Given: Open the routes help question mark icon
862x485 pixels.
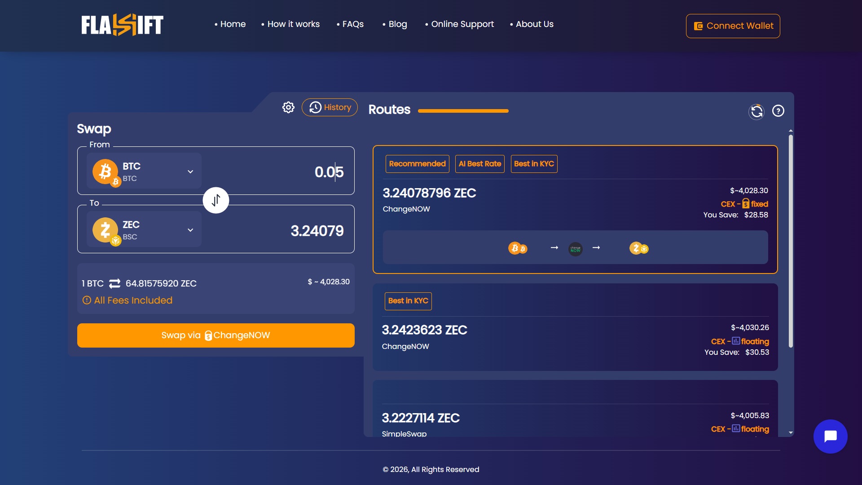Looking at the screenshot, I should tap(778, 111).
